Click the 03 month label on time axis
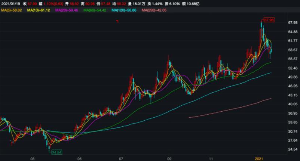 [33, 158]
